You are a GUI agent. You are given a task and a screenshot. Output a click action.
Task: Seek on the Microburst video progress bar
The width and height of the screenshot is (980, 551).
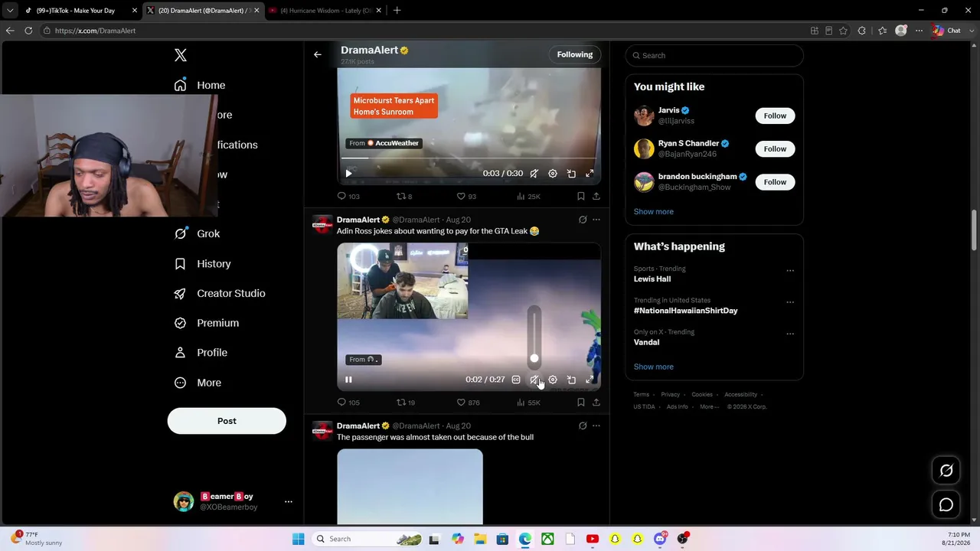[469, 158]
